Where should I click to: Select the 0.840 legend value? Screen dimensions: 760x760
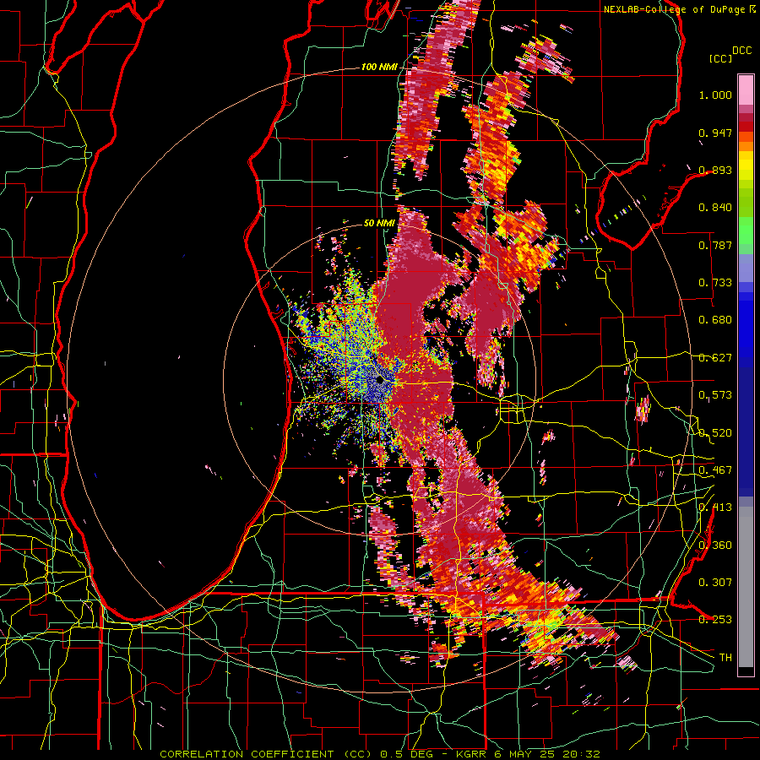coord(715,208)
